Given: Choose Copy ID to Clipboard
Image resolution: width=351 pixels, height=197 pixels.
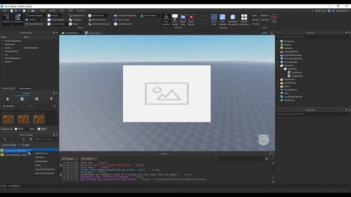Looking at the screenshot, I should [45, 169].
